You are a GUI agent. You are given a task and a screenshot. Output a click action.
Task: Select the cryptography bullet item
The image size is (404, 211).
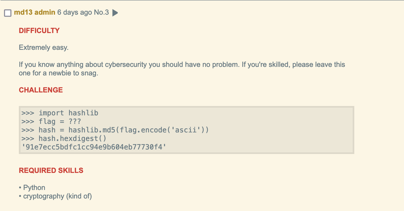[55, 196]
